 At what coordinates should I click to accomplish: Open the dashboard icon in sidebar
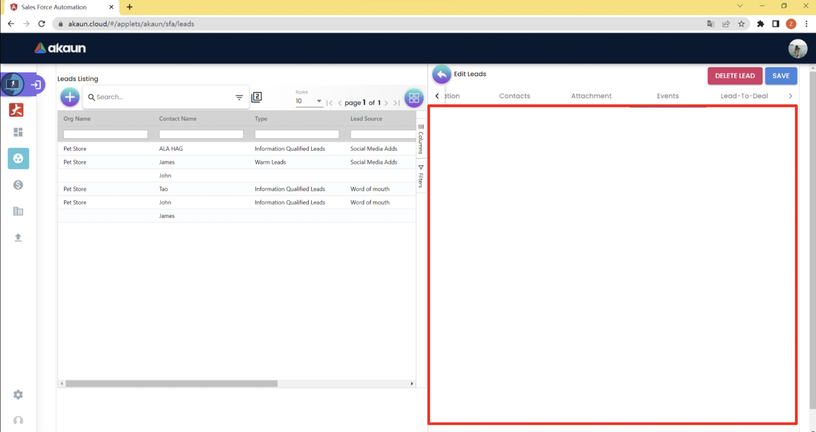(18, 132)
